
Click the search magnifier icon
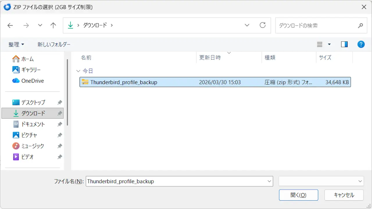tap(360, 26)
